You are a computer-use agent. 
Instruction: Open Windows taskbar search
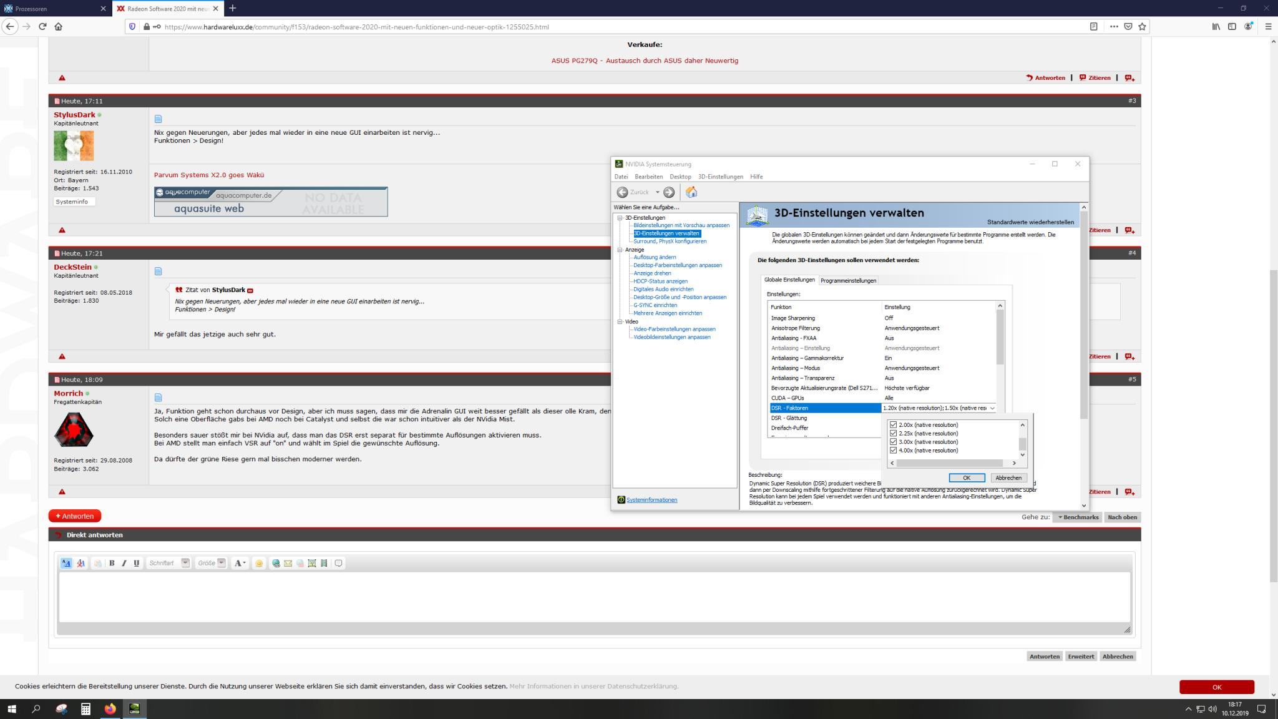[x=36, y=708]
